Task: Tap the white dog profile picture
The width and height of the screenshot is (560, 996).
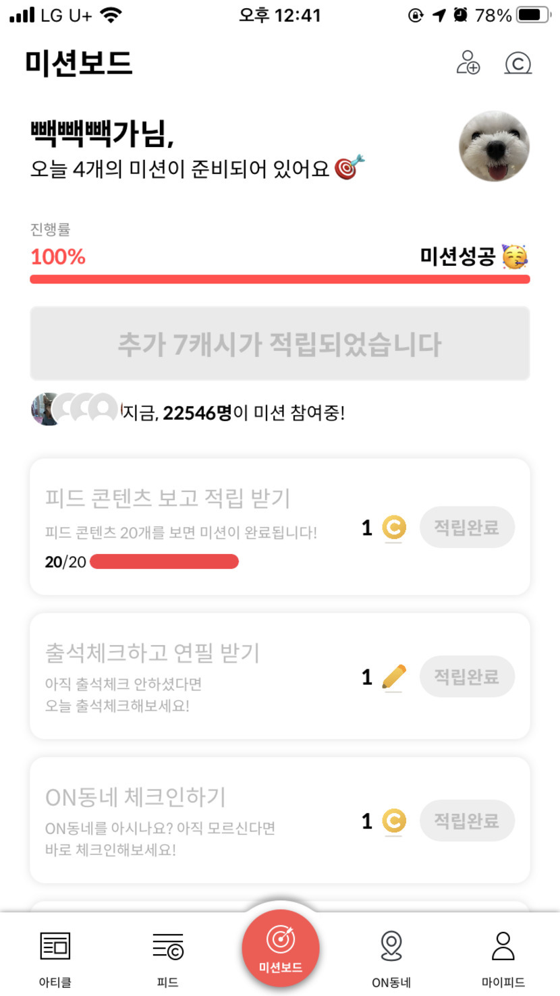Action: click(x=494, y=146)
